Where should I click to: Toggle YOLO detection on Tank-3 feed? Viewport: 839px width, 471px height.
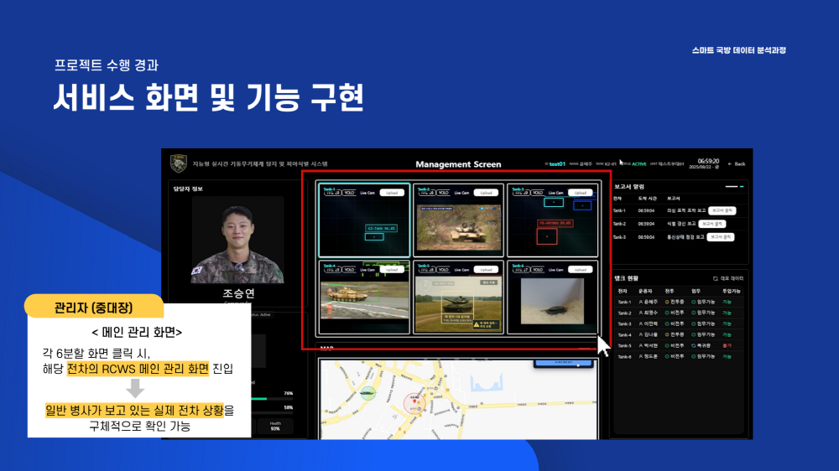click(x=537, y=193)
